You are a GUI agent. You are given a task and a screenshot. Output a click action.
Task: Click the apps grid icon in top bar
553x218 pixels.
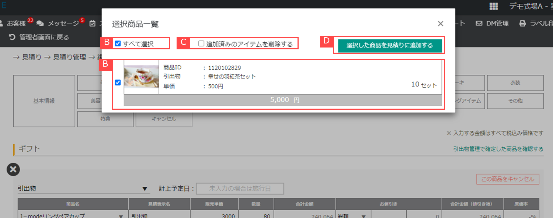493,6
